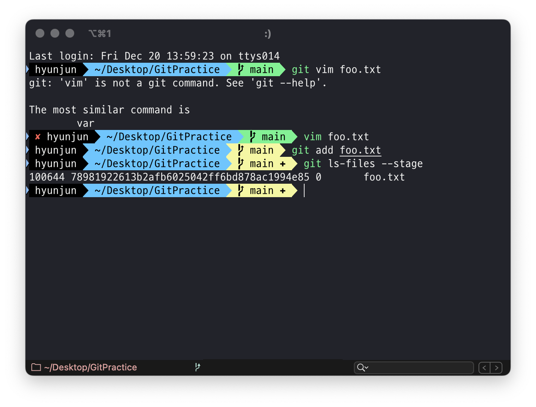Click the underlined foo.txt in the git add command

(x=361, y=150)
